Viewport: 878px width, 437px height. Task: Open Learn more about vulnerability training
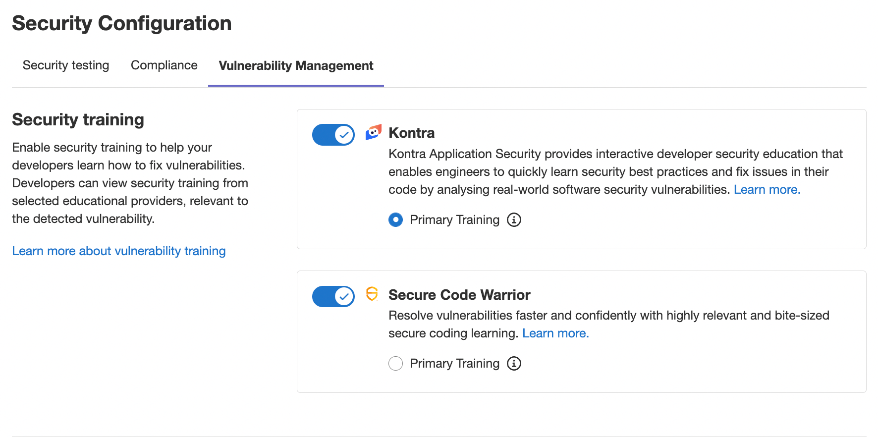click(x=119, y=251)
